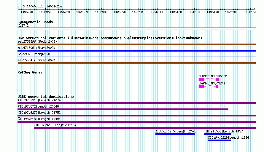Click the 140613k ruler tick label
The image size is (264, 152).
[x=194, y=12]
